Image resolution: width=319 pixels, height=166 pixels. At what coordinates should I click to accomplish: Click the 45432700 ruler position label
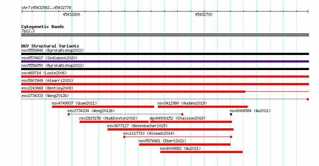click(204, 14)
